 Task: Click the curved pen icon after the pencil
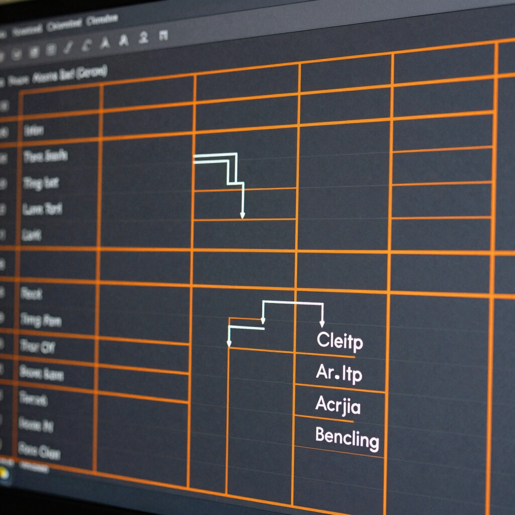[87, 45]
